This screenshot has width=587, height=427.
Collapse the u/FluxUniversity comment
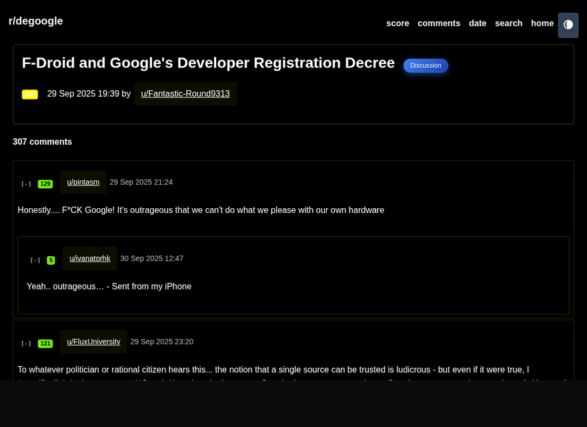tap(26, 344)
